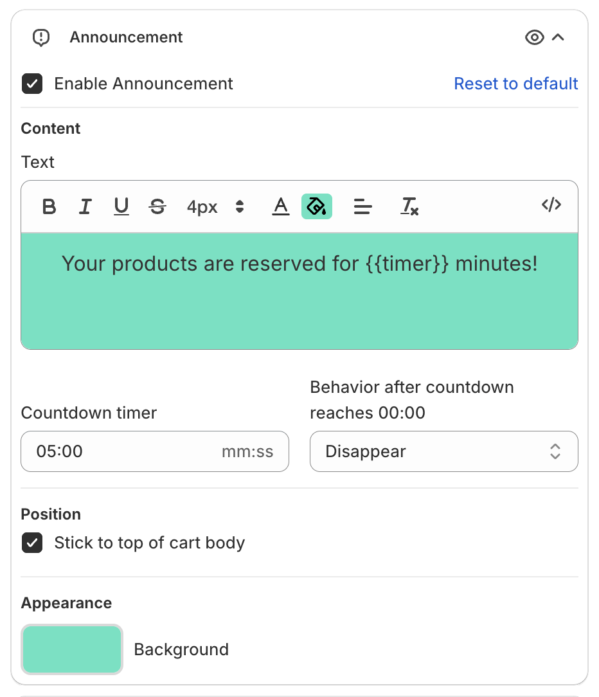Uncheck Enable Announcement checkbox
This screenshot has width=599, height=697.
pyautogui.click(x=32, y=84)
